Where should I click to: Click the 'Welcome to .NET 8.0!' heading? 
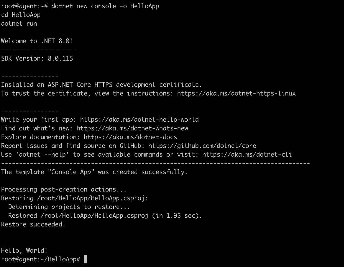point(37,41)
